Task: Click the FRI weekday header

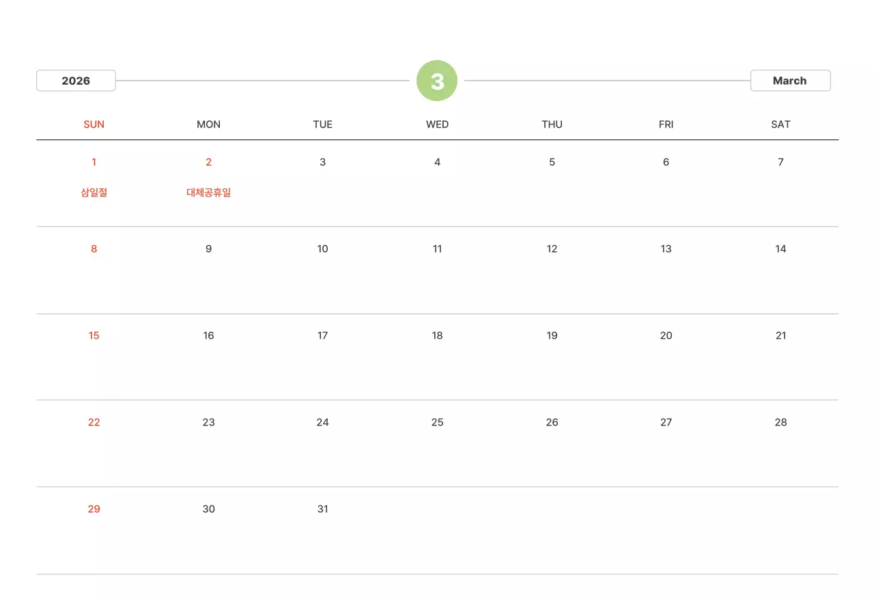Action: 666,124
